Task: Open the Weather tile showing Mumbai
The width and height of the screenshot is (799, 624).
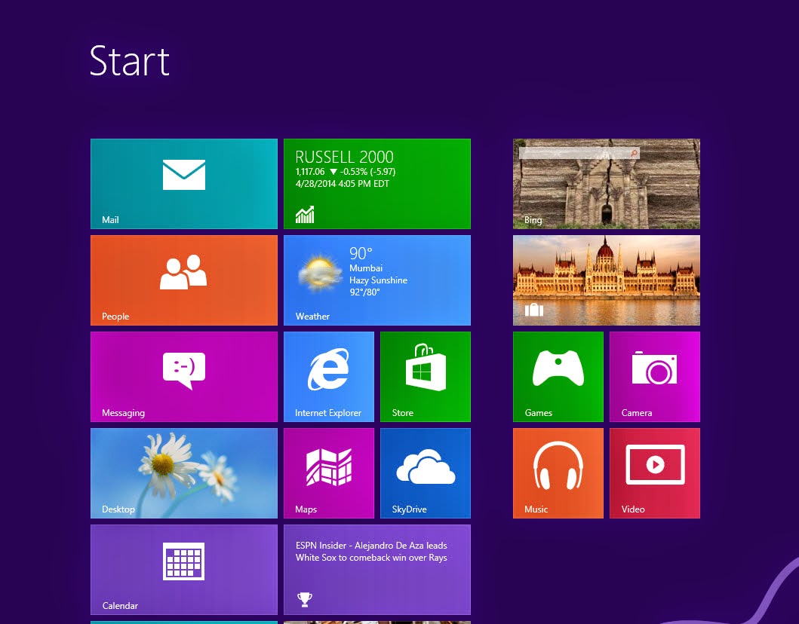Action: 377,280
